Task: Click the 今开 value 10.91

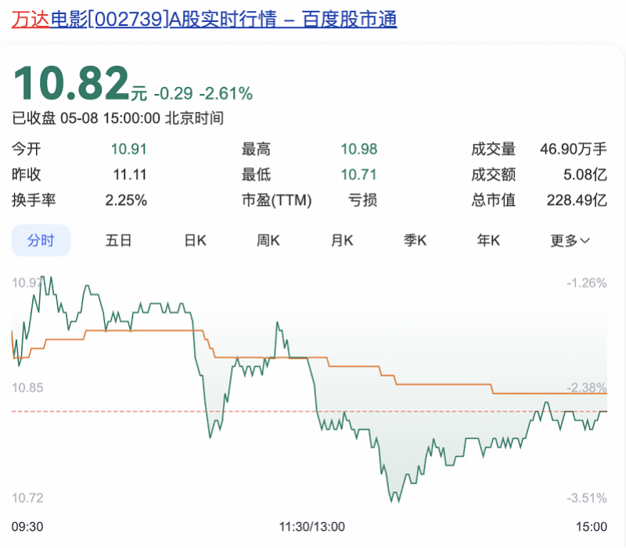Action: tap(128, 150)
